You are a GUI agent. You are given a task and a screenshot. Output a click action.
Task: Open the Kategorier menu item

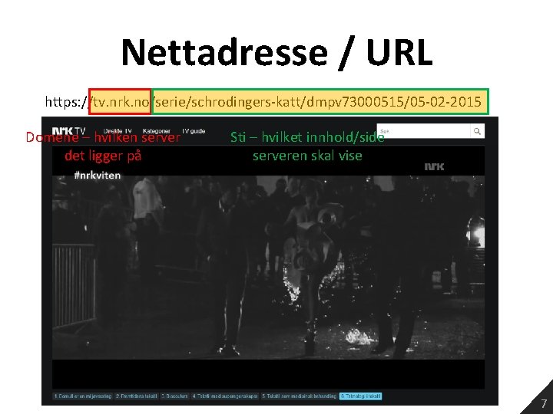coord(156,131)
